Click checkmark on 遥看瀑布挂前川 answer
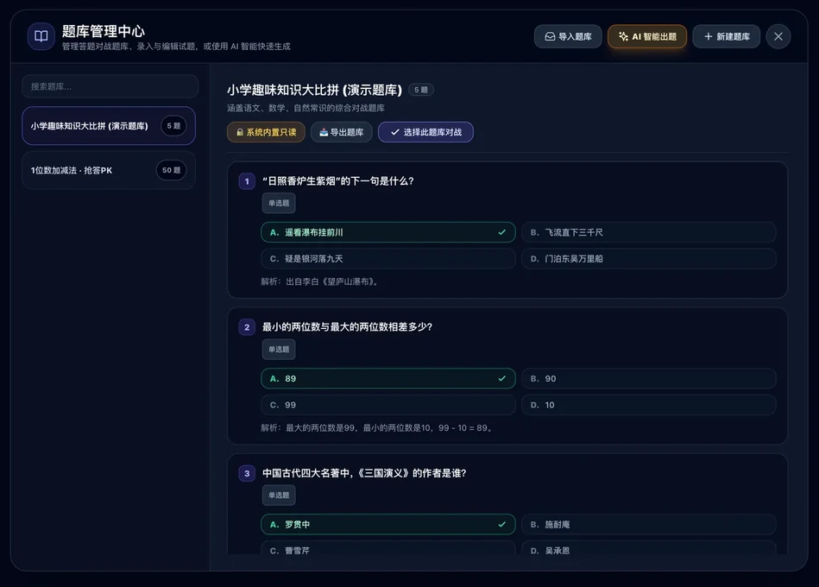This screenshot has height=587, width=819. [502, 232]
